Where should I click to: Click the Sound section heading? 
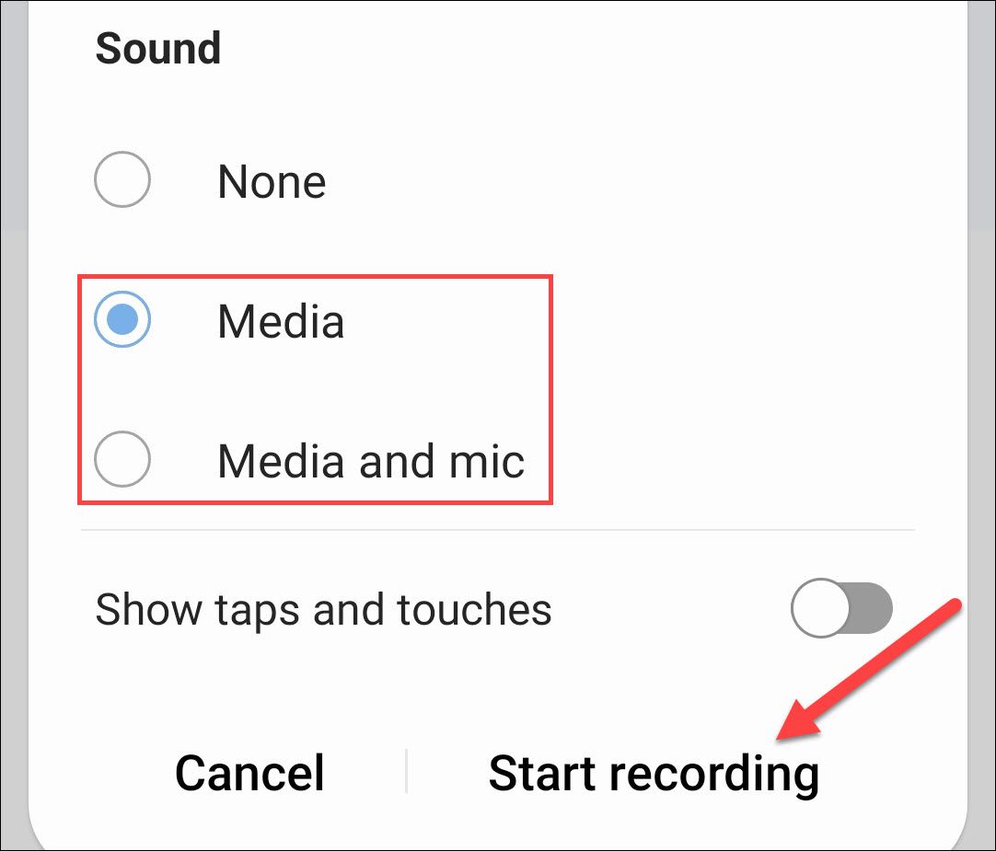tap(158, 48)
